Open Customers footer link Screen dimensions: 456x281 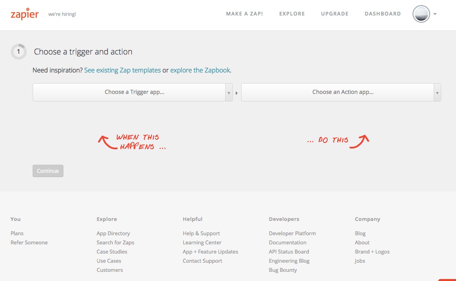(110, 270)
